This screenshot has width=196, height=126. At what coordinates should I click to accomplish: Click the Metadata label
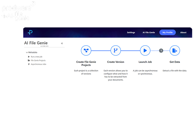click(33, 52)
